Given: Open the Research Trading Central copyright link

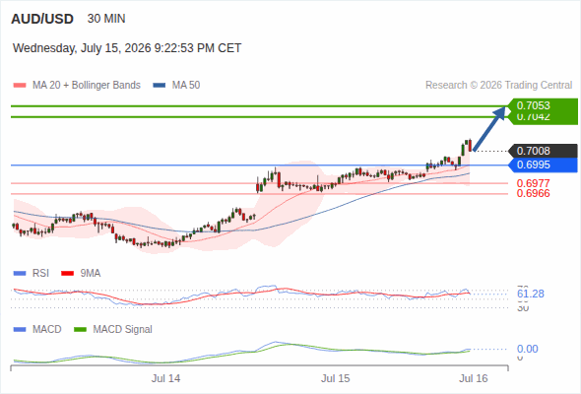Looking at the screenshot, I should pos(498,86).
